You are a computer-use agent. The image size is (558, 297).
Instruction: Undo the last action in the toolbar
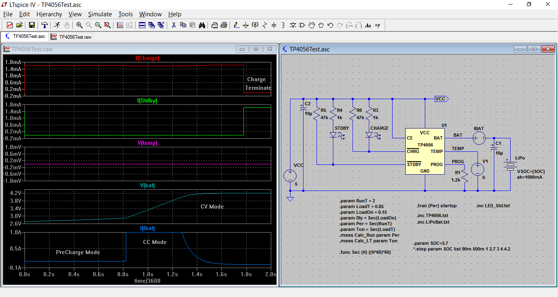(x=330, y=25)
